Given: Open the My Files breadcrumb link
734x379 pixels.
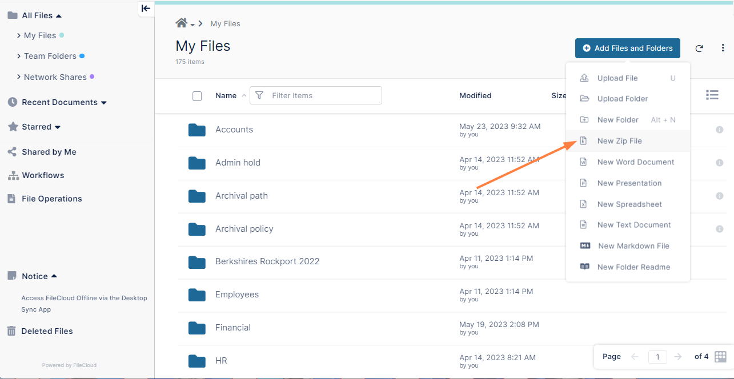Looking at the screenshot, I should (225, 23).
